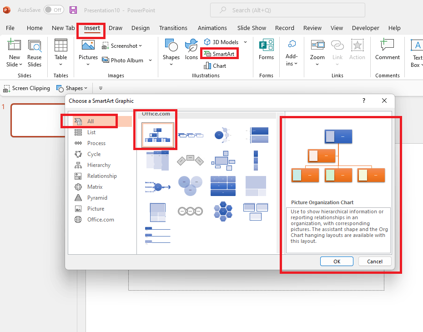Click the New Slide icon

pyautogui.click(x=14, y=45)
